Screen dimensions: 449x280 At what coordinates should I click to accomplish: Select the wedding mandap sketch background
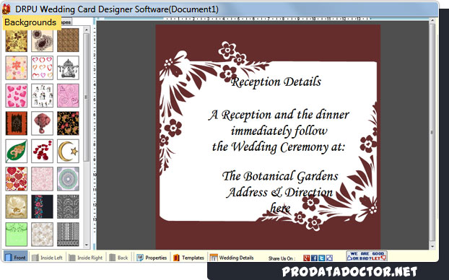68,68
